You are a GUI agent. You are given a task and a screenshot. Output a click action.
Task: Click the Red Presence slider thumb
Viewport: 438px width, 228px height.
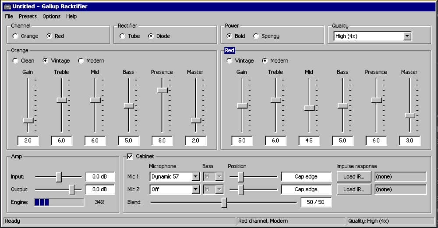click(376, 100)
